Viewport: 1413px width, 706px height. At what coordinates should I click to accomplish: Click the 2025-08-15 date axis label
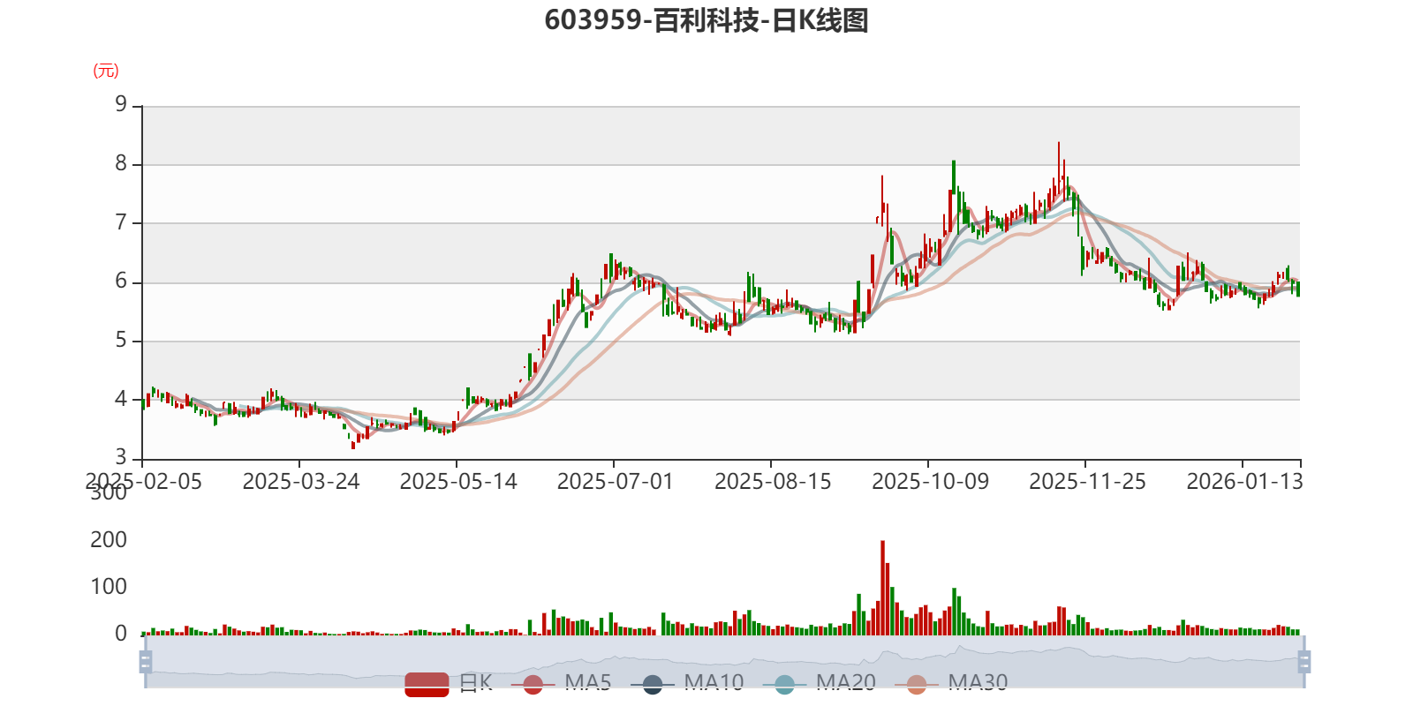tap(773, 481)
